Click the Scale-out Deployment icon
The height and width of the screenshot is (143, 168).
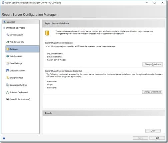click(x=8, y=92)
